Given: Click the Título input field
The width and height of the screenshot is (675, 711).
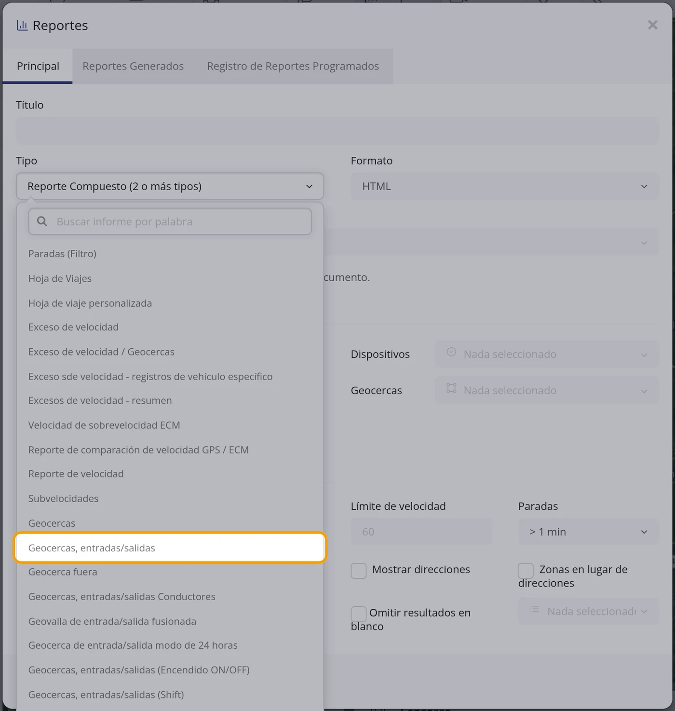Looking at the screenshot, I should (x=337, y=130).
